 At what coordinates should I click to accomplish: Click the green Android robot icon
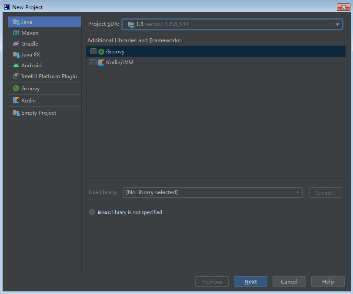coord(16,66)
